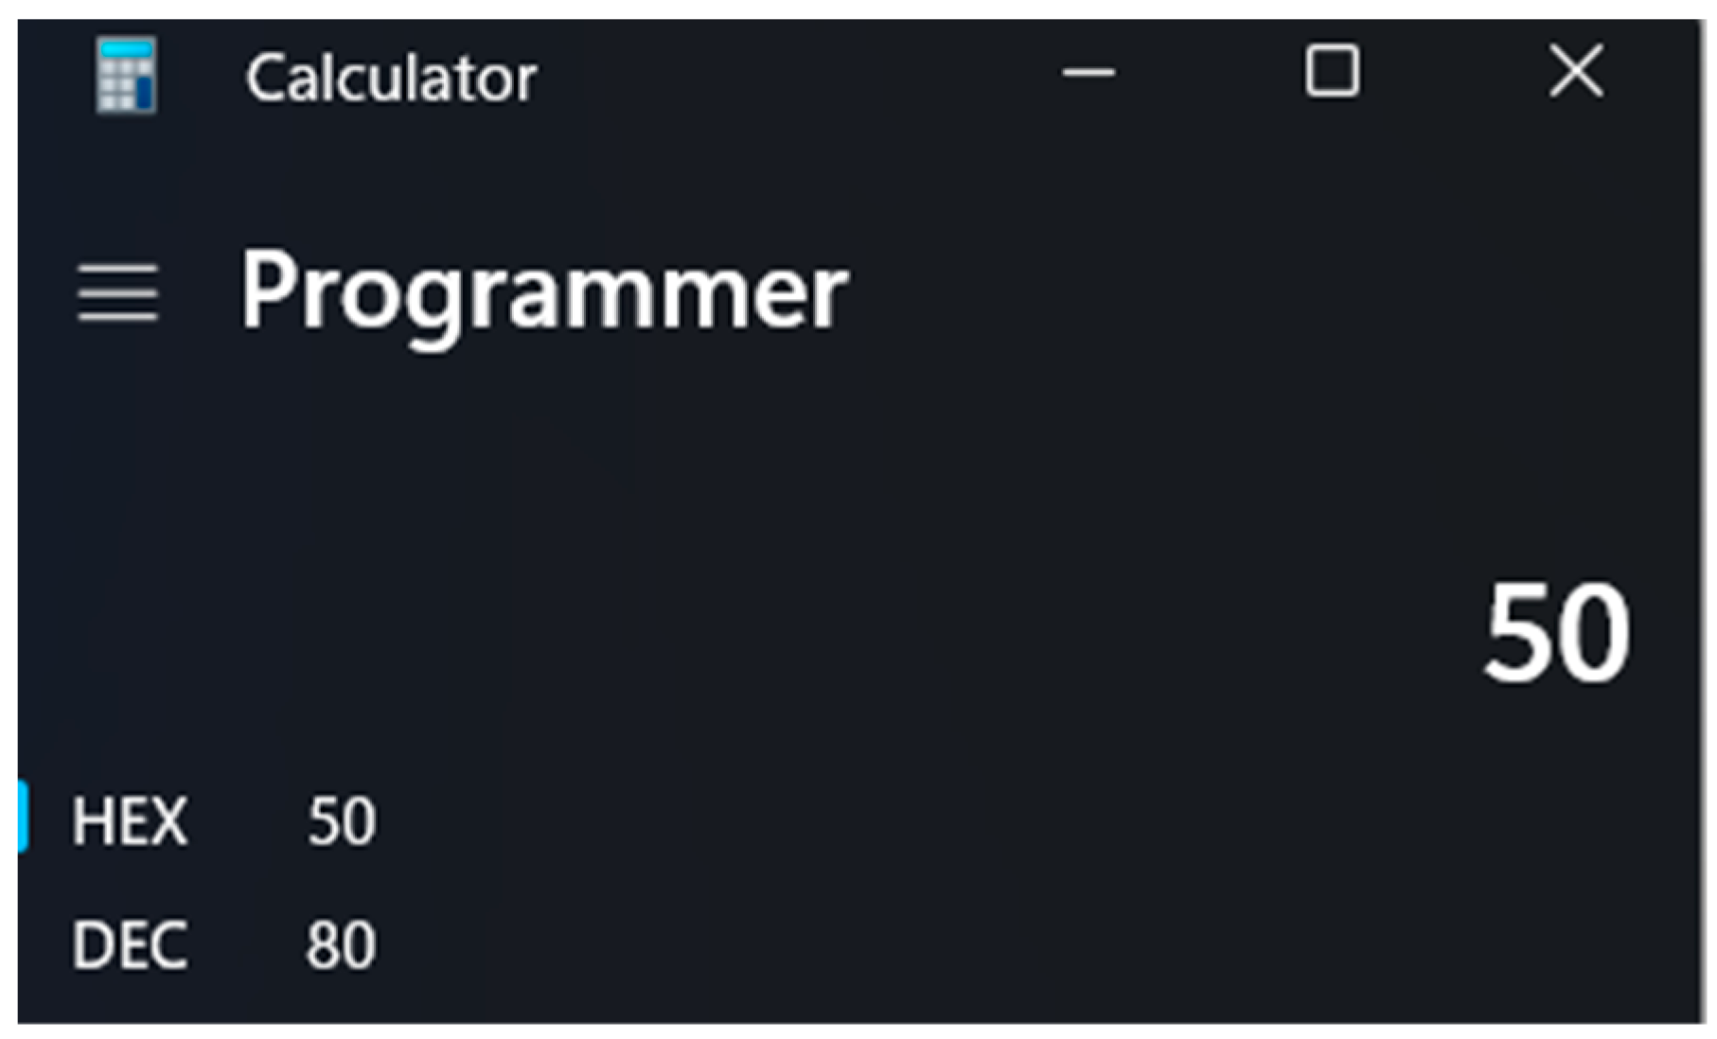Open the hamburger navigation menu
Screen dimensions: 1717x1039
(117, 293)
